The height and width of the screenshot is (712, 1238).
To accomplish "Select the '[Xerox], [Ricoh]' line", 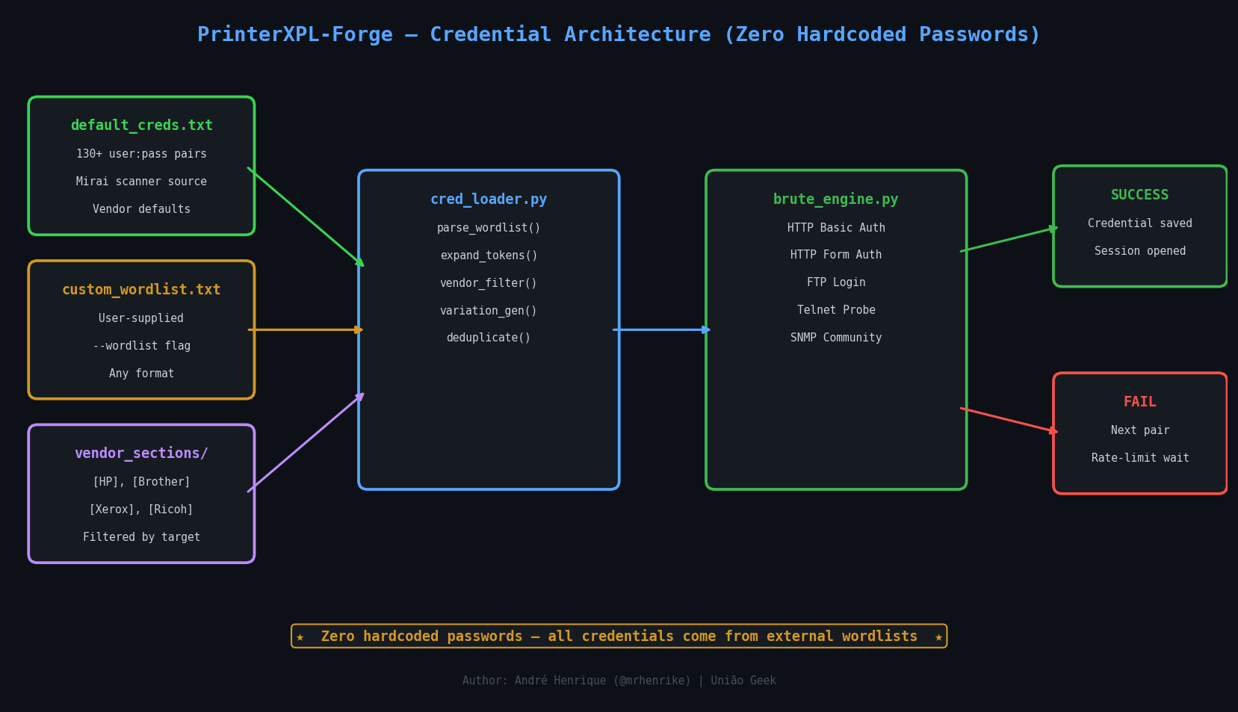I will tap(141, 510).
